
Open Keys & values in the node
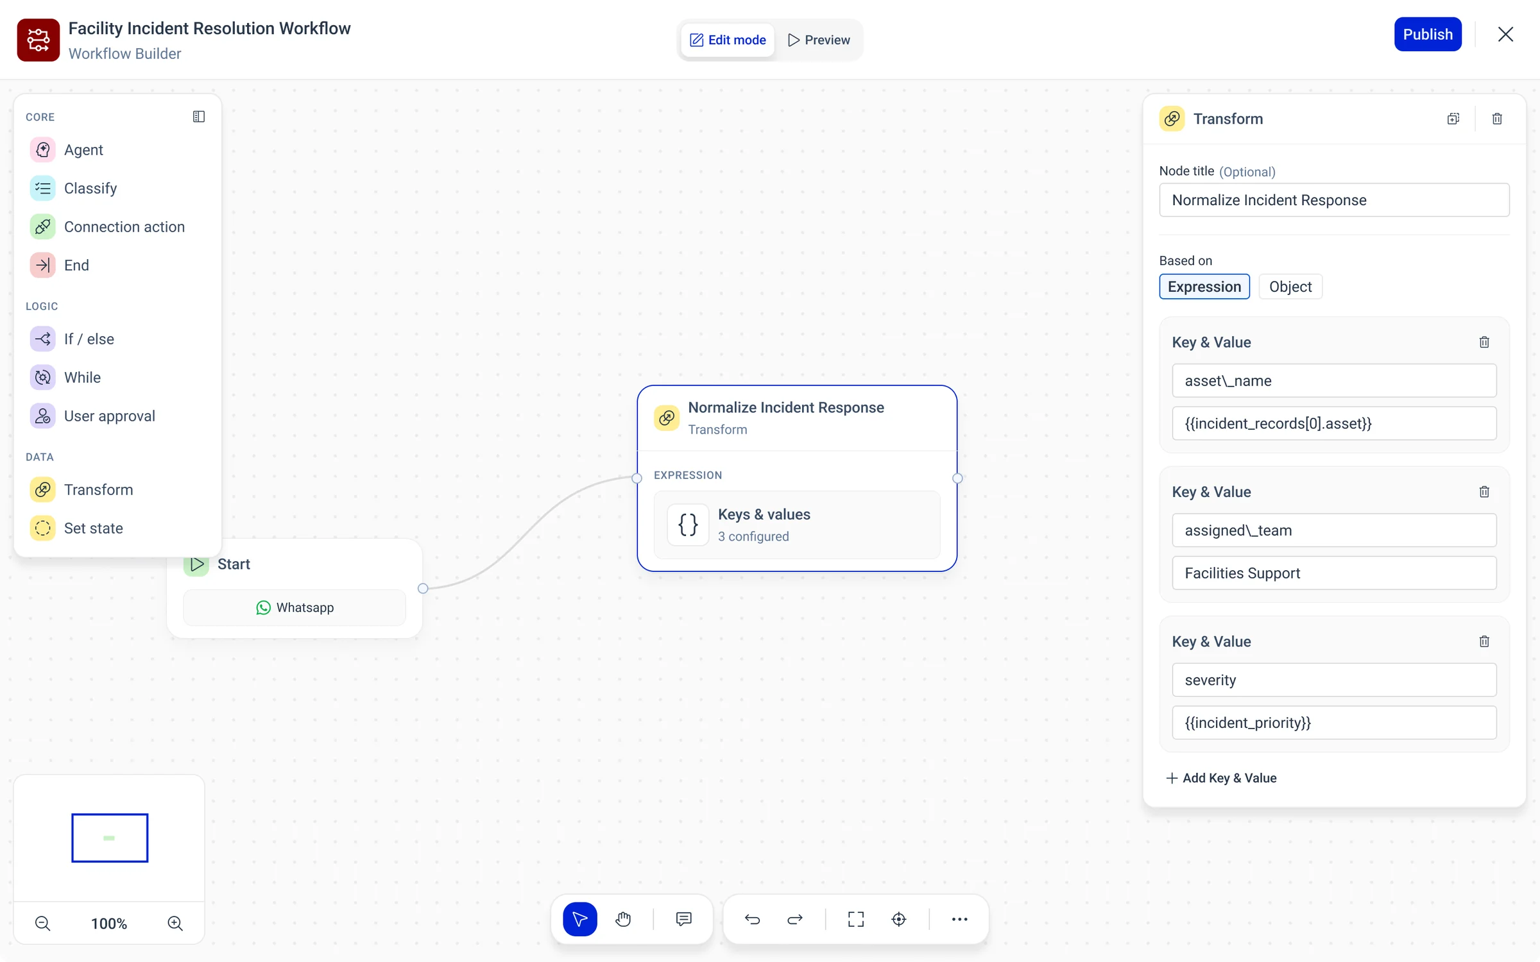[797, 525]
